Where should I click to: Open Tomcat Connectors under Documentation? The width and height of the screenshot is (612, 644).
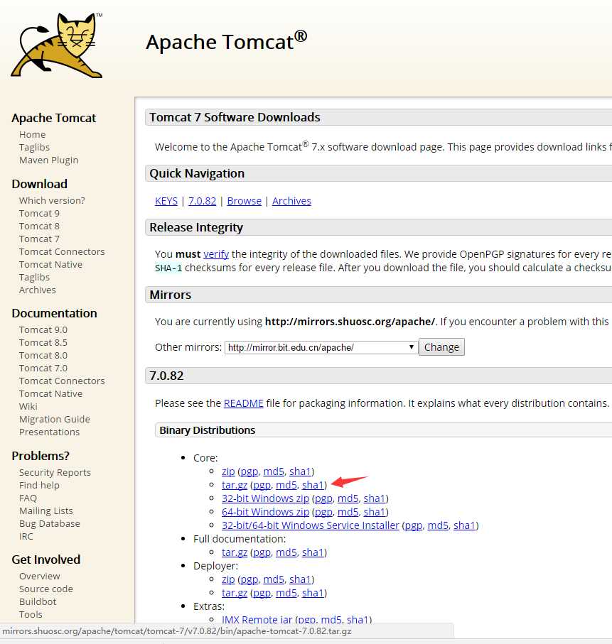pyautogui.click(x=62, y=381)
